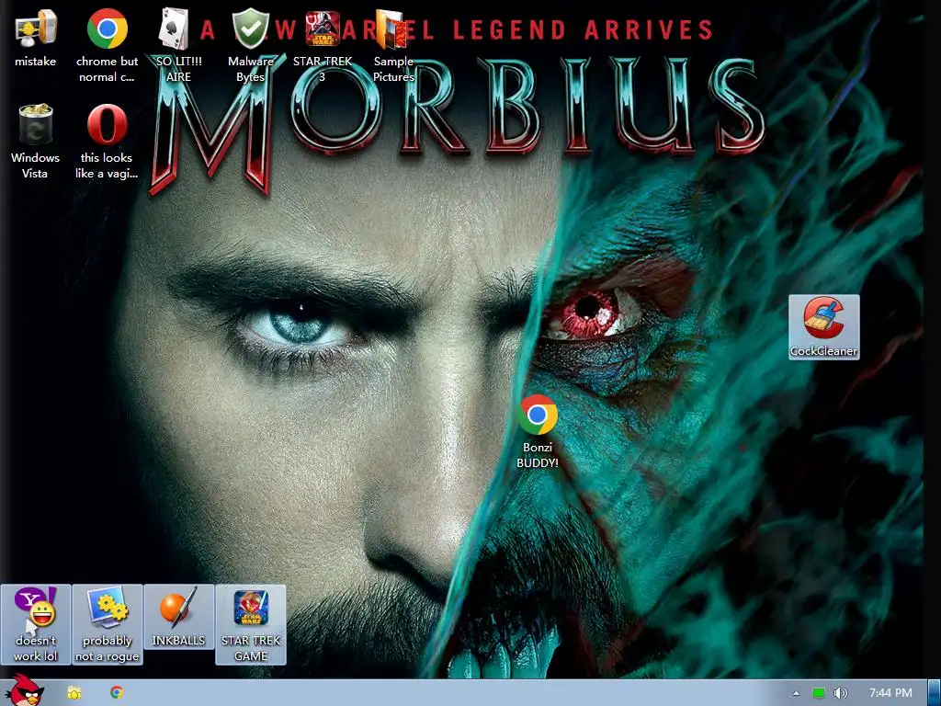Viewport: 941px width, 706px height.
Task: Open the 'mistake' desktop shortcut
Action: pos(36,39)
